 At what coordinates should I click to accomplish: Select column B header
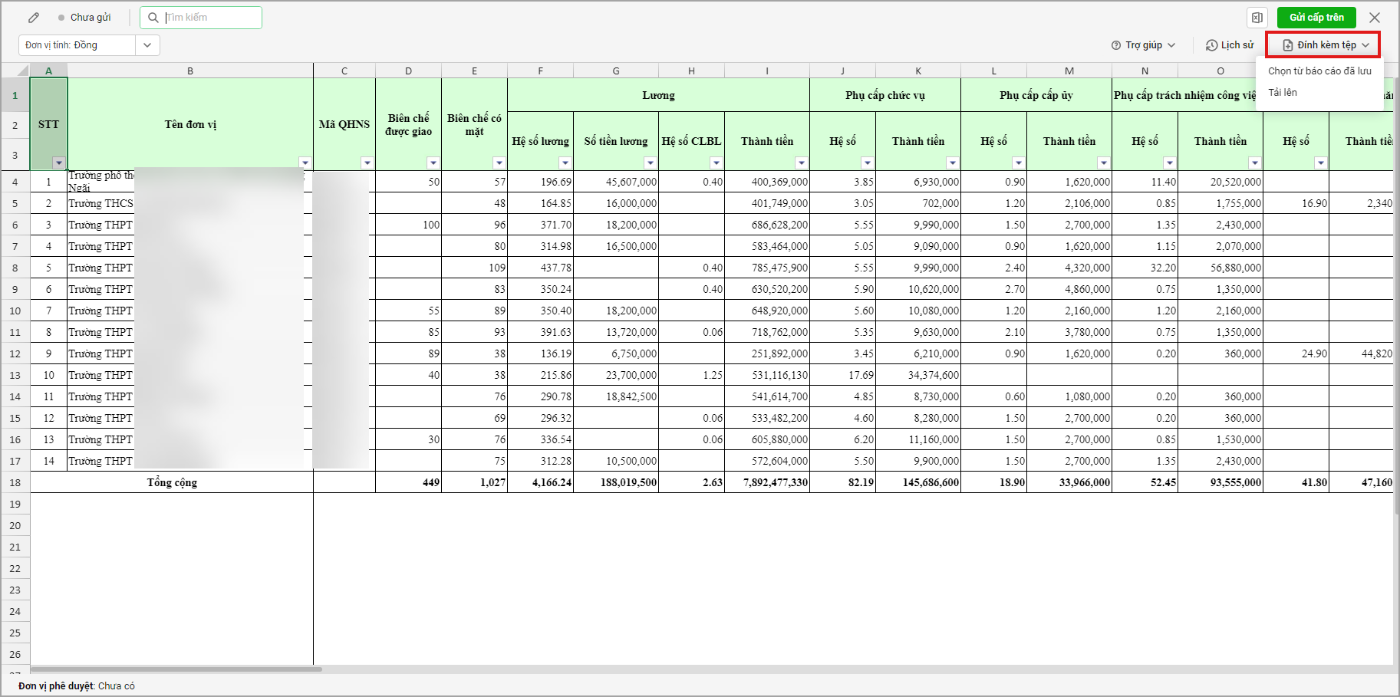click(190, 71)
